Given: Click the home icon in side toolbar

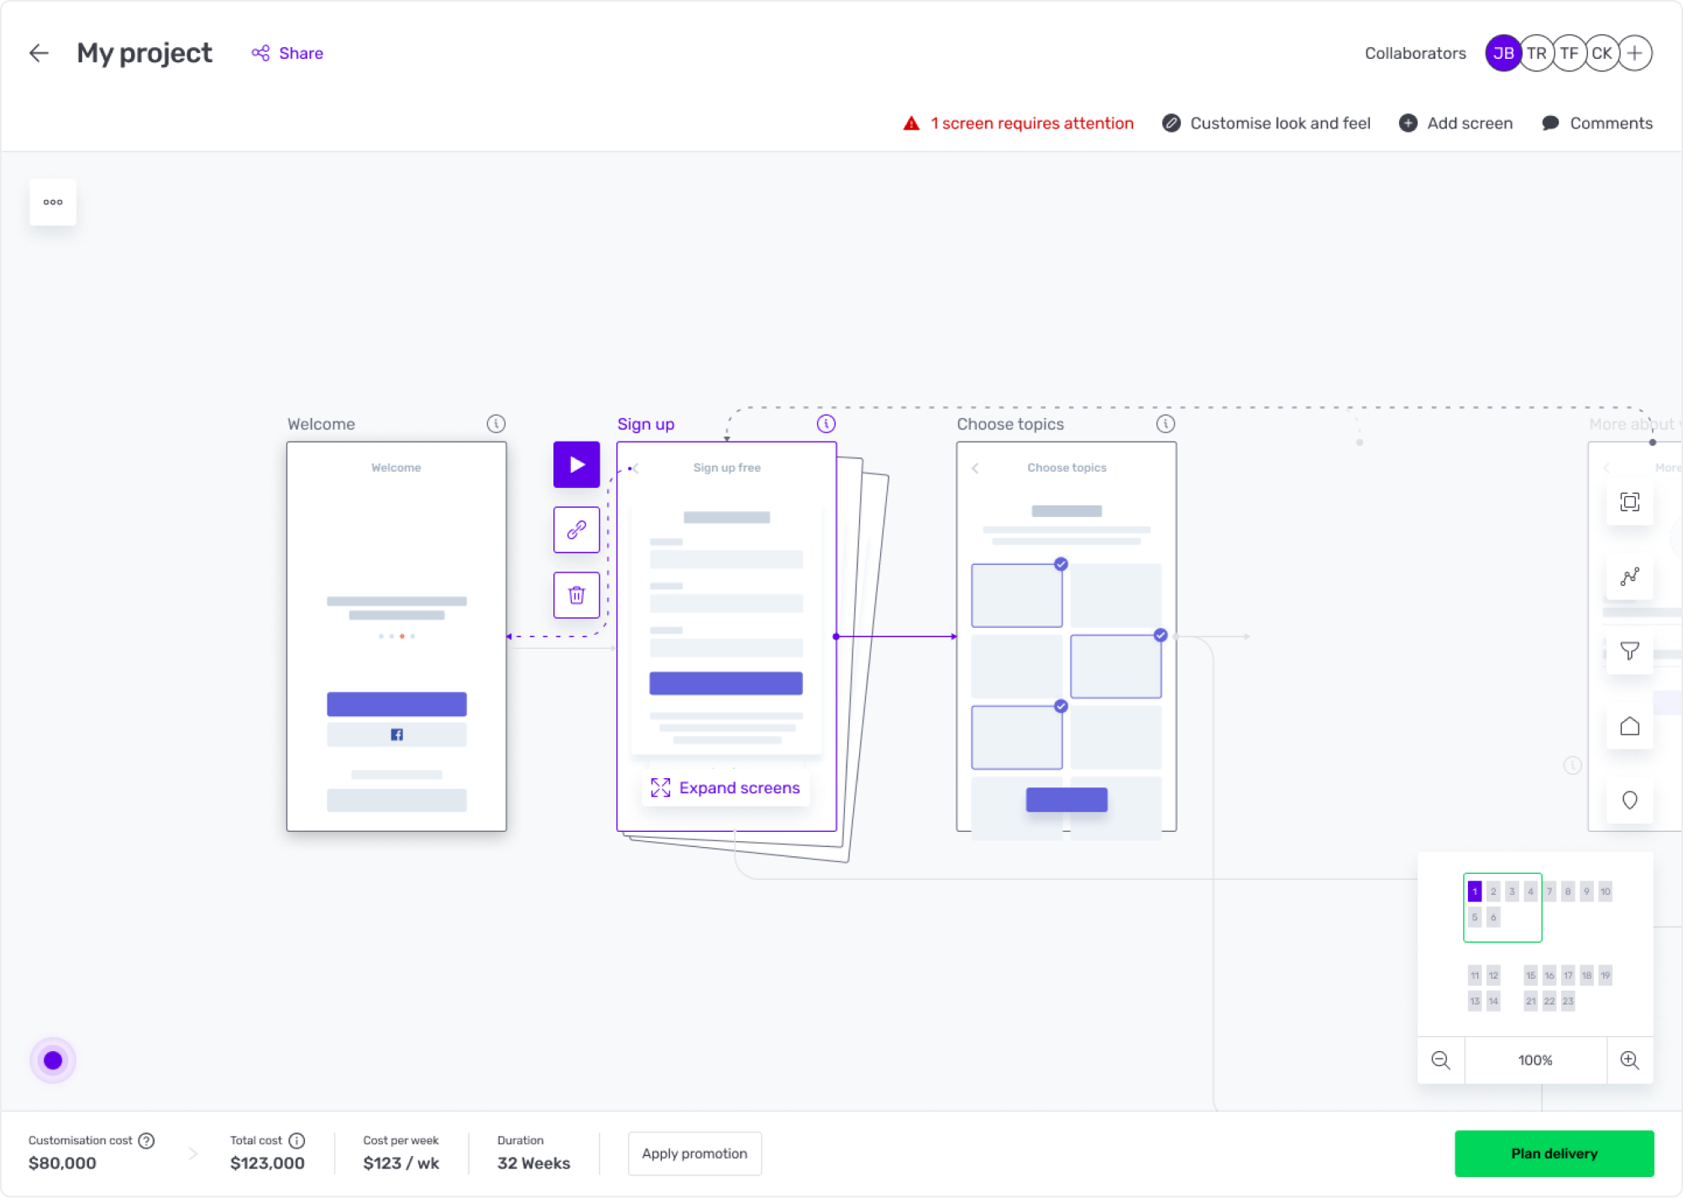Looking at the screenshot, I should [x=1629, y=726].
